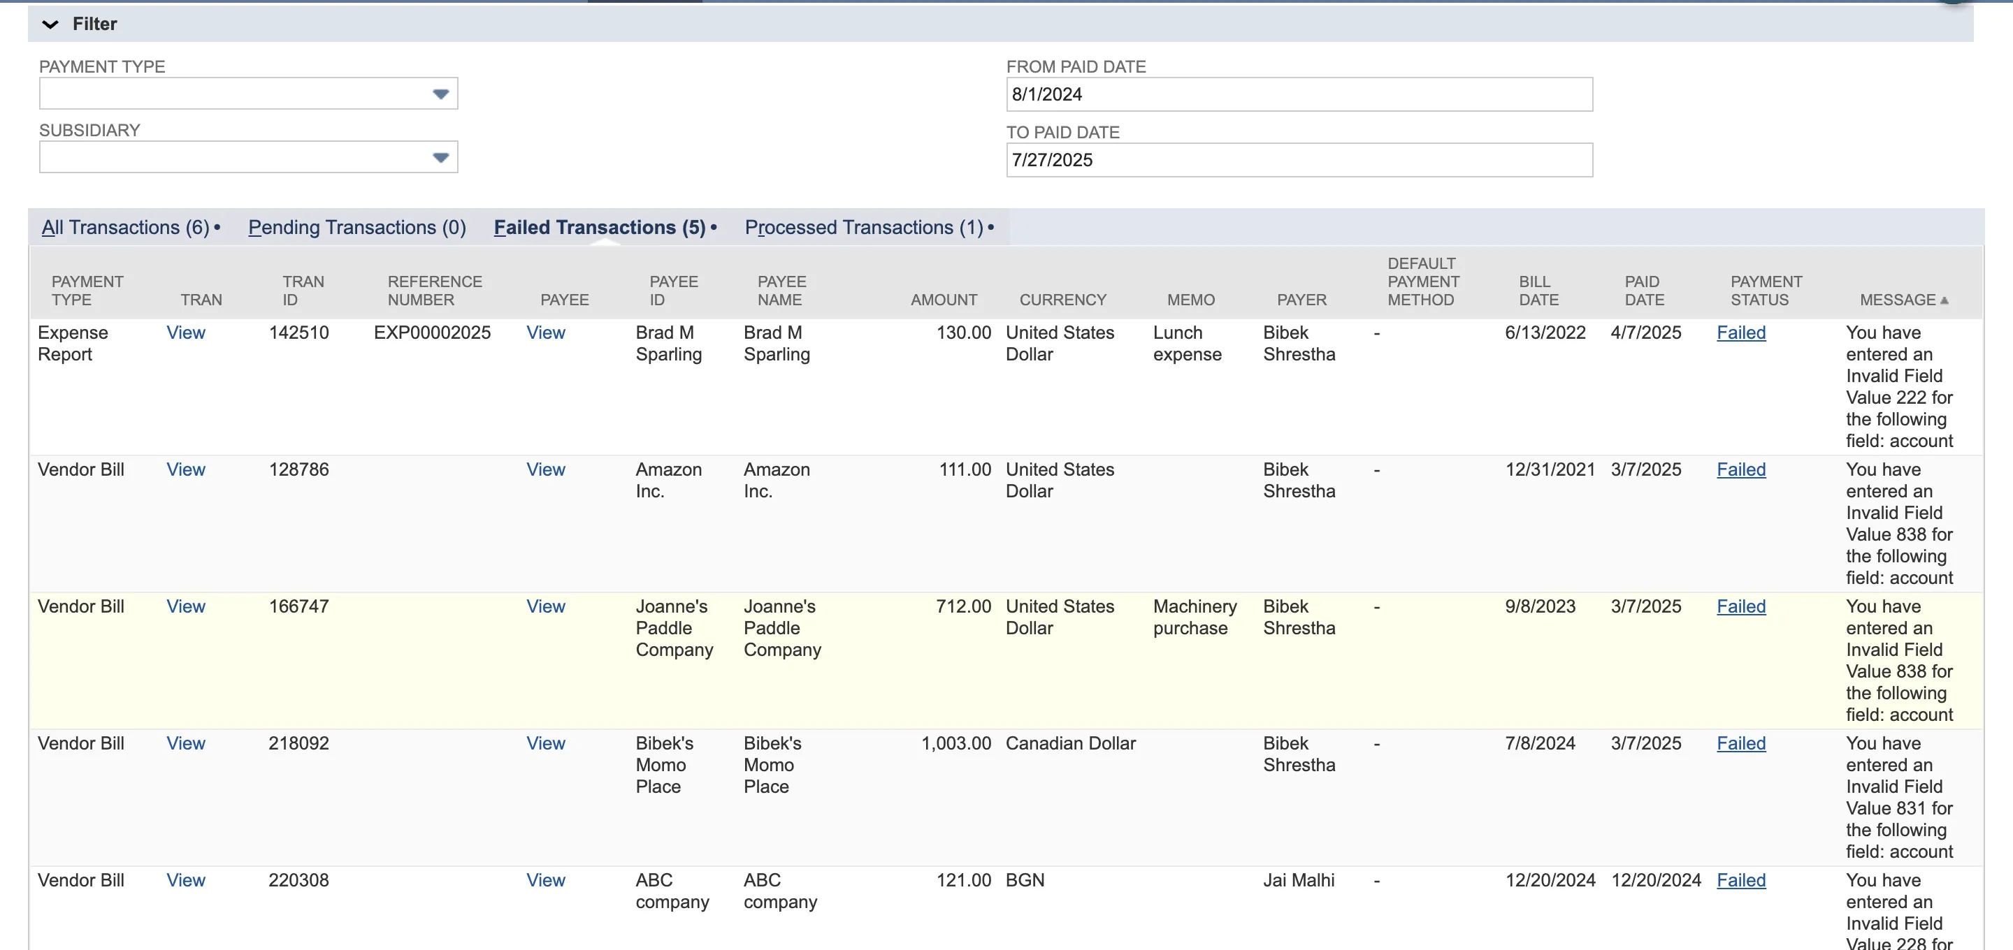The image size is (2013, 950).
Task: View payee for Brad M Sparling row
Action: pos(545,332)
